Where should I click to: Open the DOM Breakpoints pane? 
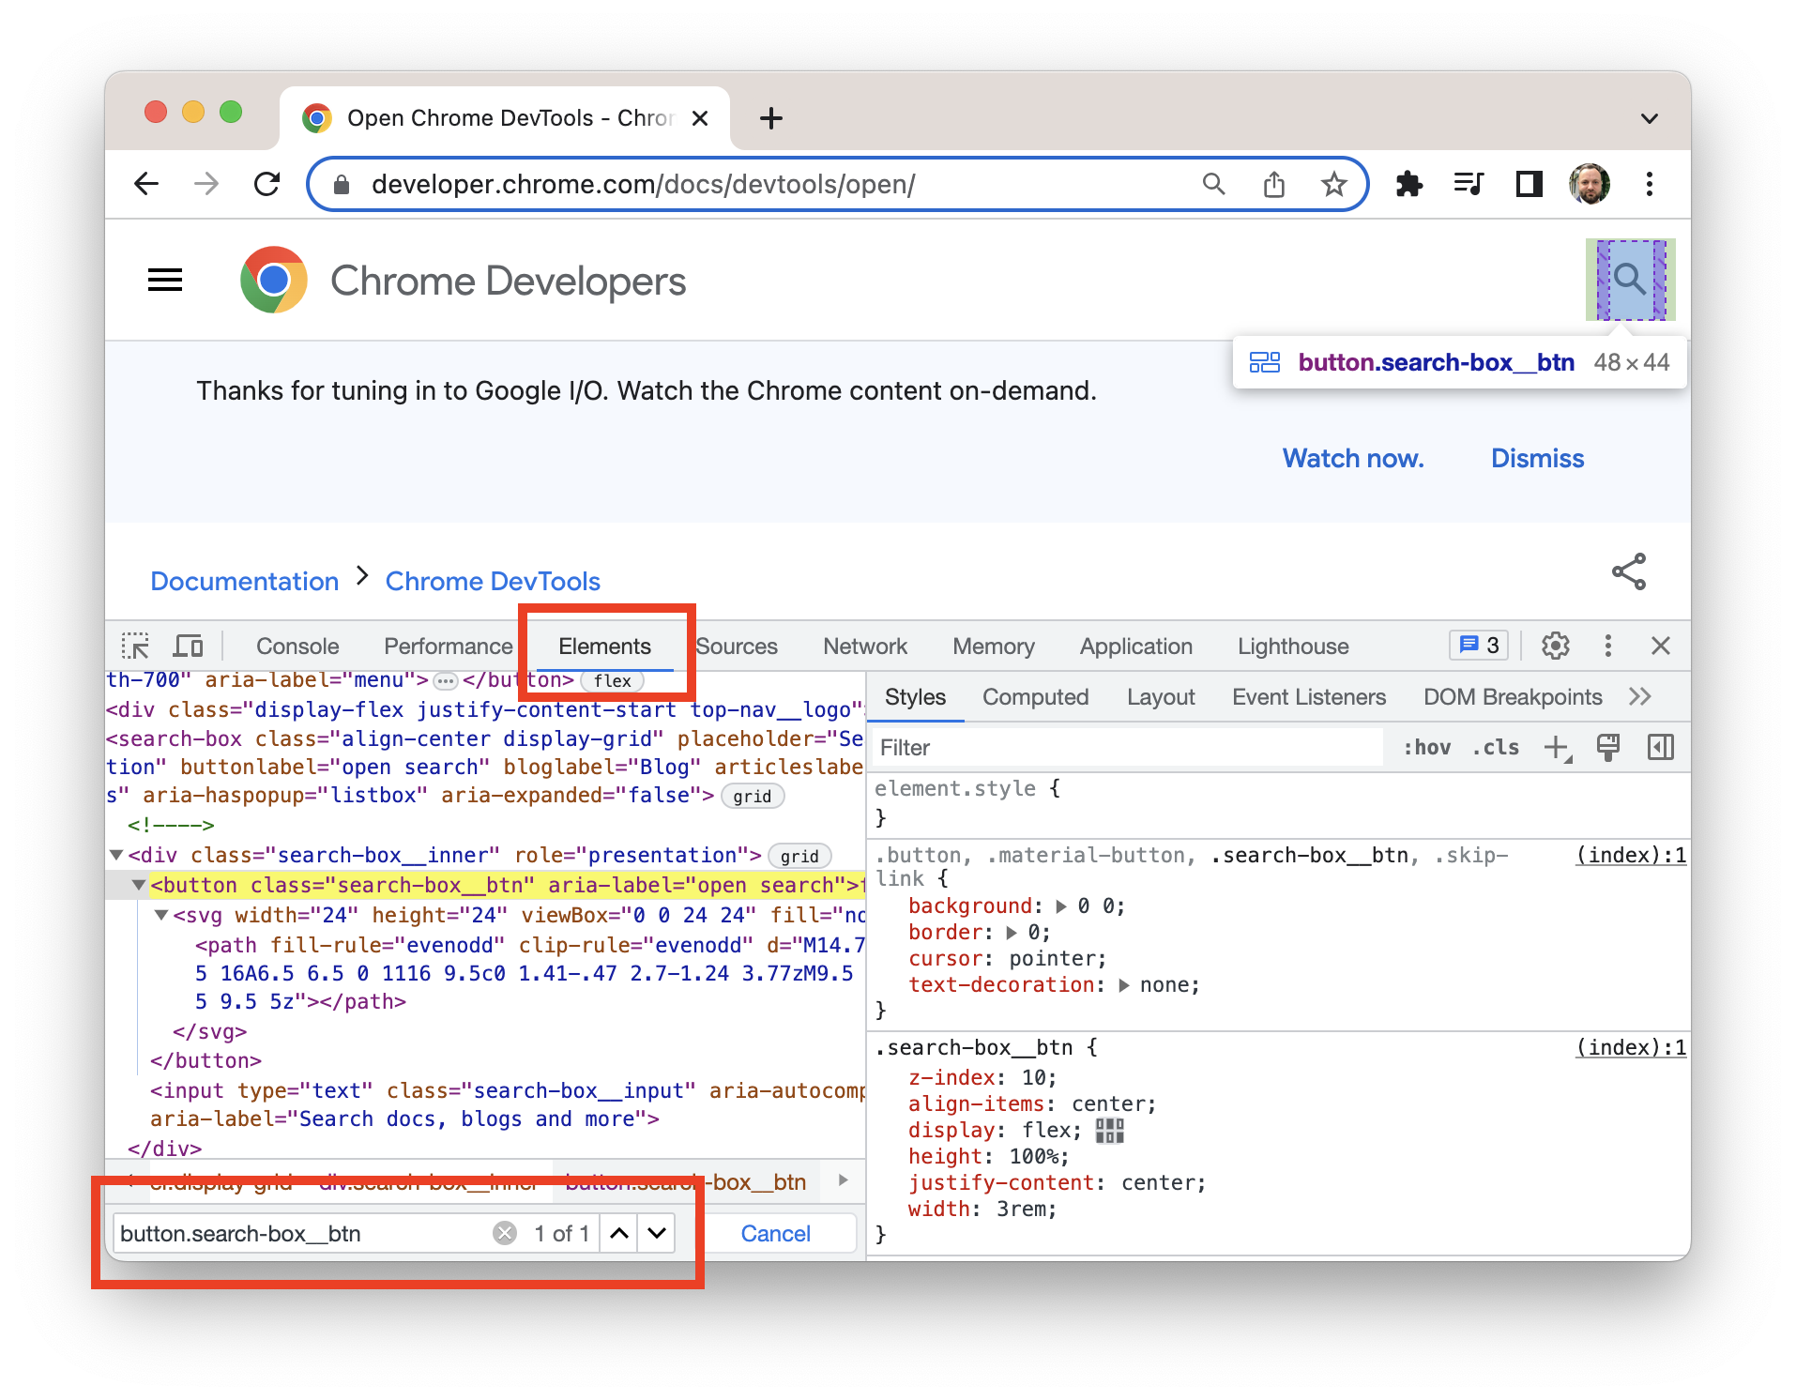tap(1513, 696)
